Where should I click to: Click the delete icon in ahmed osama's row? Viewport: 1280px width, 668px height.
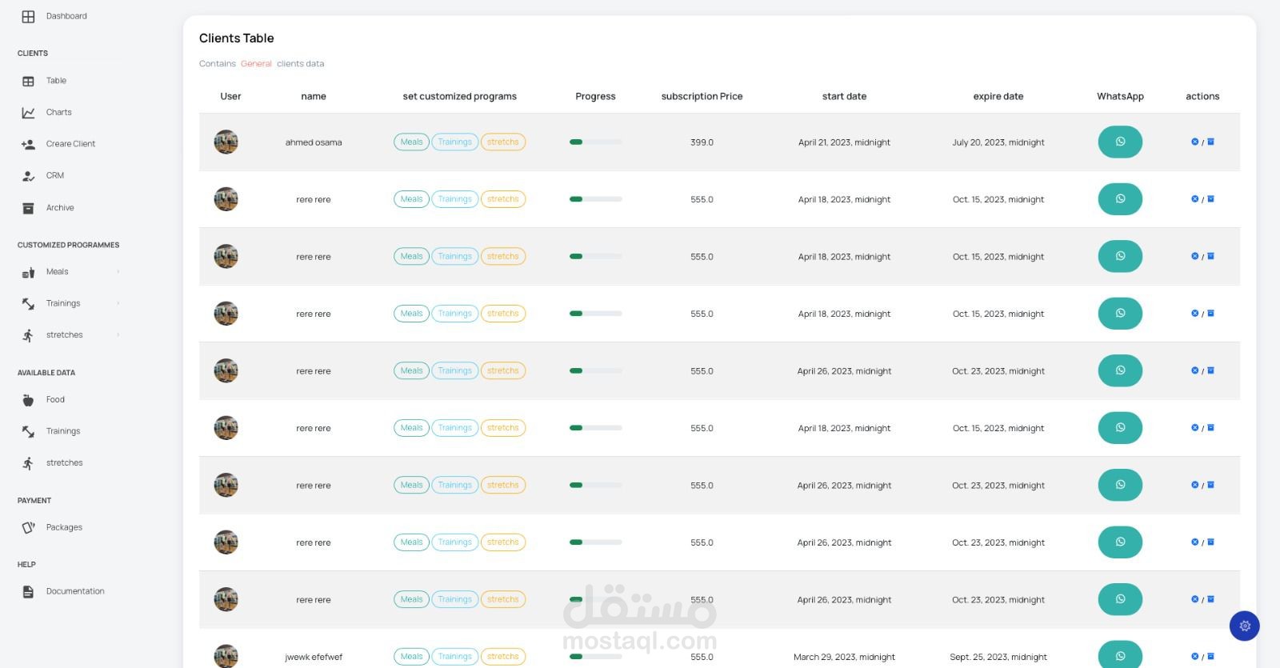pos(1194,142)
